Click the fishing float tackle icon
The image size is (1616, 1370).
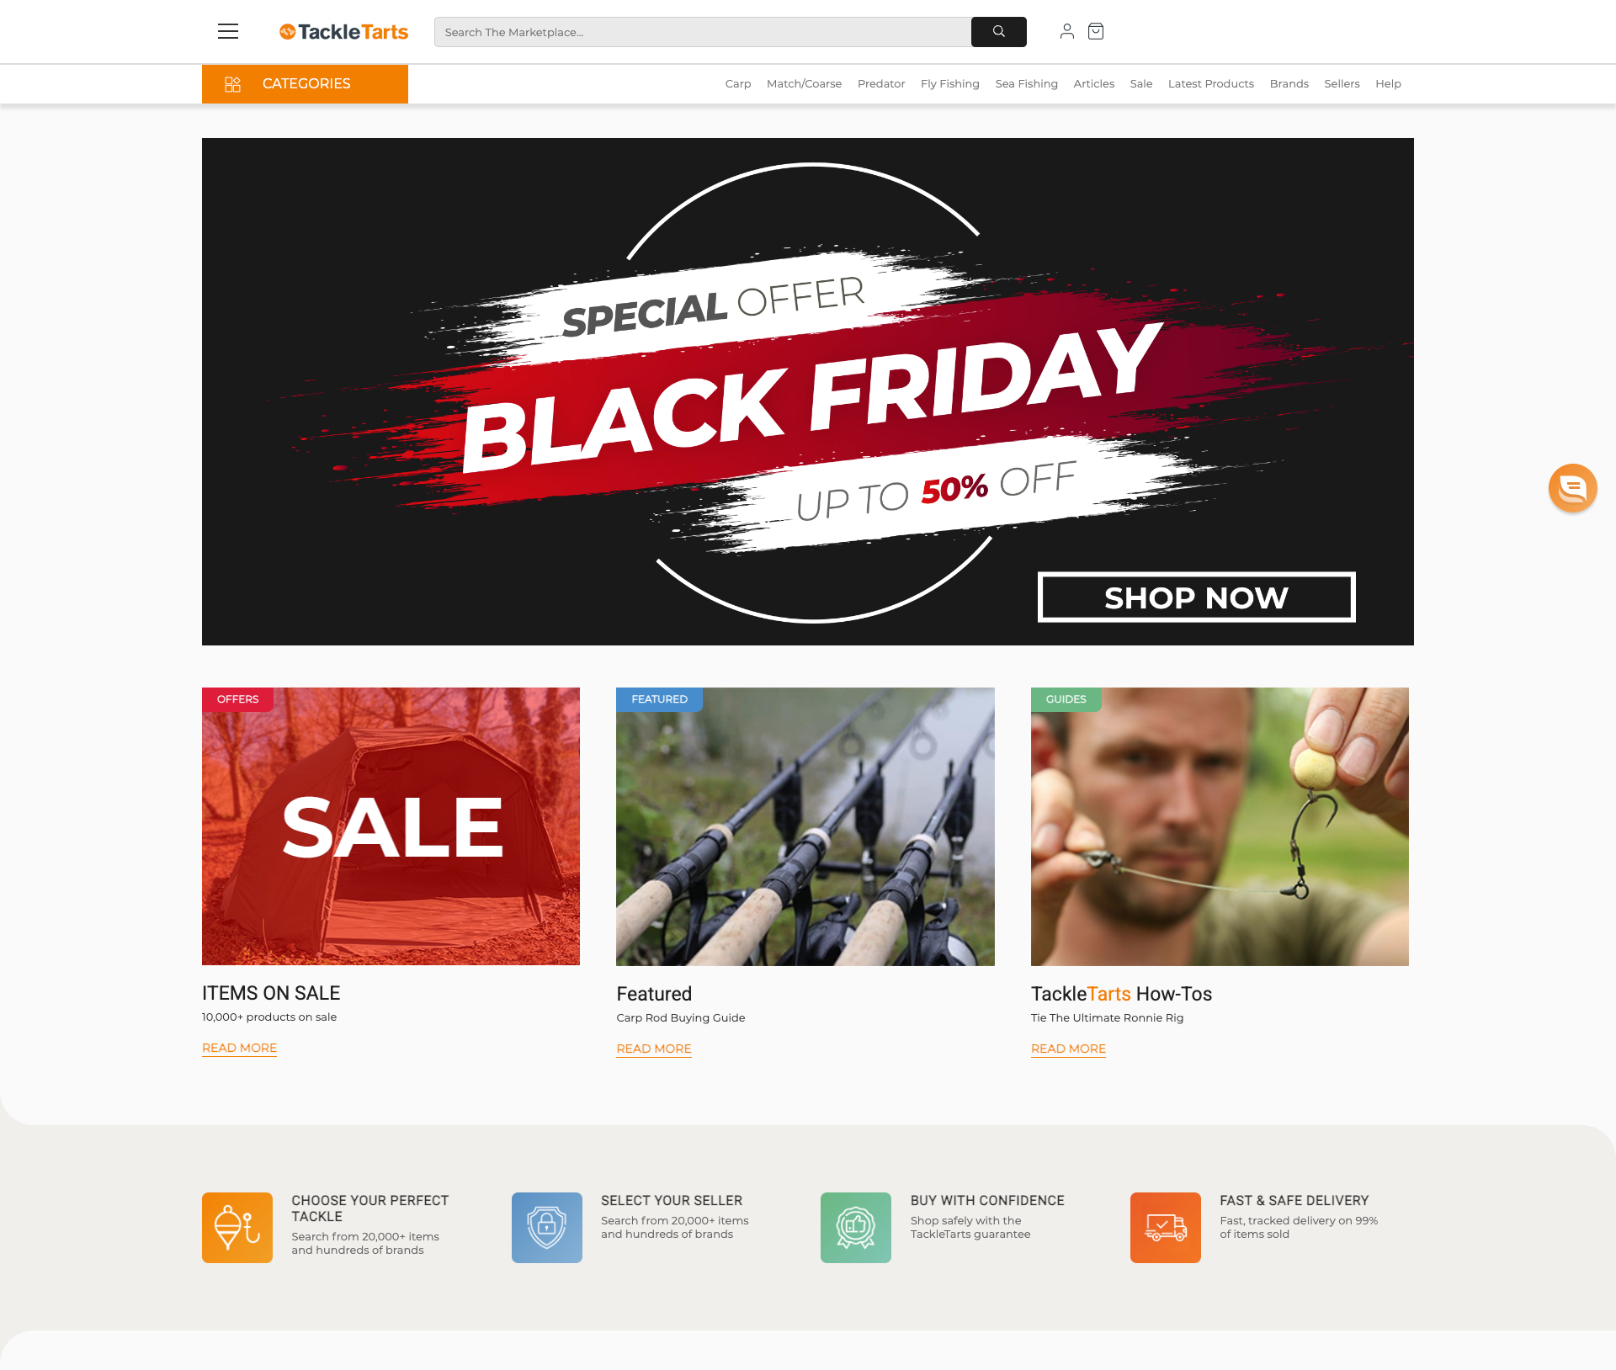click(237, 1227)
